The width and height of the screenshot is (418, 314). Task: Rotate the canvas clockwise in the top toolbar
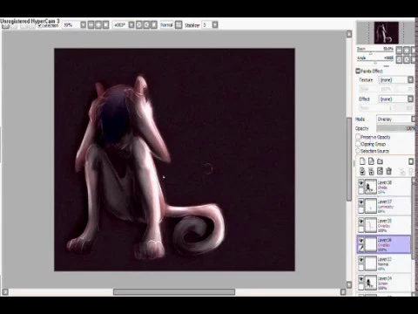click(x=146, y=25)
